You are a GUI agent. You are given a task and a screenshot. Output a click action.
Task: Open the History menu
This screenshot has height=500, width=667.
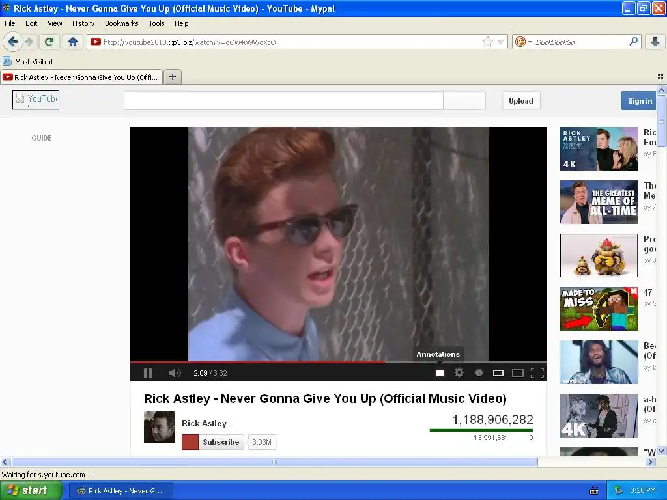click(x=83, y=23)
